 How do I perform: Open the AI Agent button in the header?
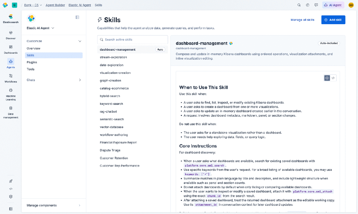coord(333,5)
